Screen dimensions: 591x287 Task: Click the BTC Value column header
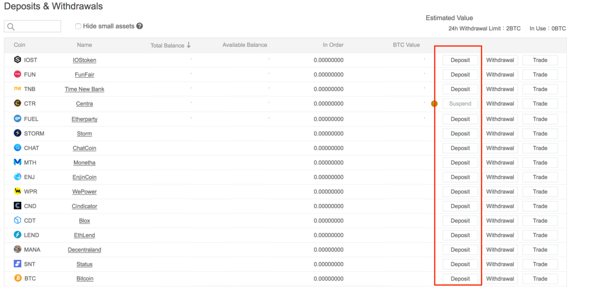(x=406, y=45)
